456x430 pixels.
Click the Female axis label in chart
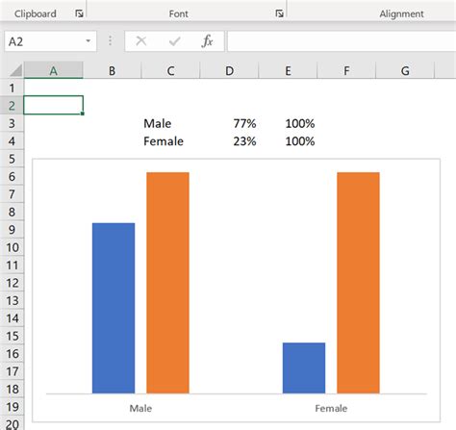point(331,408)
